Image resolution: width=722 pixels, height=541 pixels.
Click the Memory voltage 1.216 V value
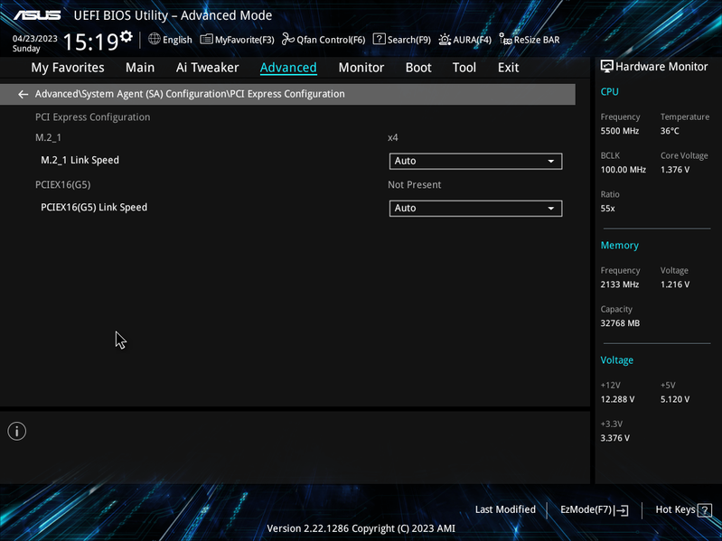675,284
